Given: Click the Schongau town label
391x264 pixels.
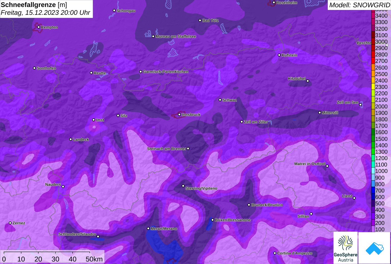Looking at the screenshot, I should [x=126, y=11].
